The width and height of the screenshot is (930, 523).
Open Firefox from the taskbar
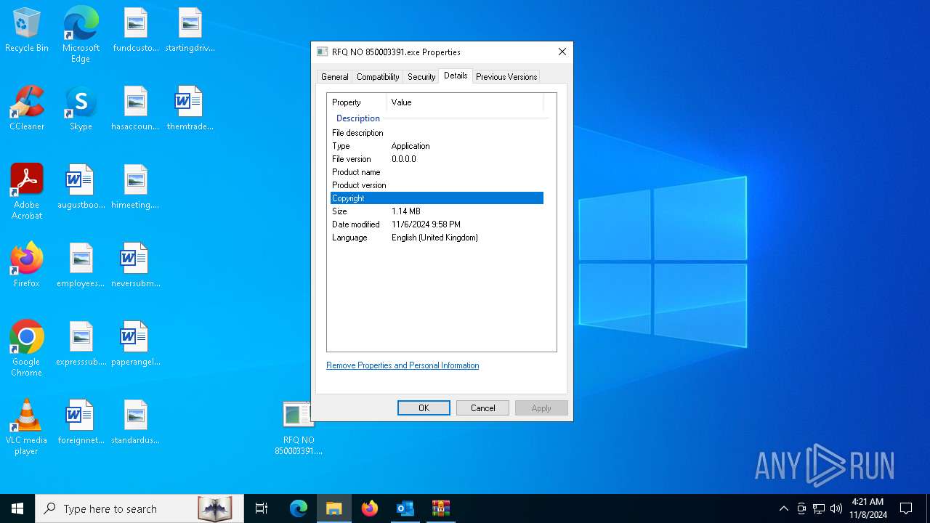(370, 508)
